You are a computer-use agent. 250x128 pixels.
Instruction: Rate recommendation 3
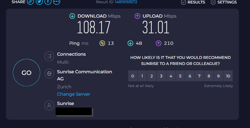(161, 76)
